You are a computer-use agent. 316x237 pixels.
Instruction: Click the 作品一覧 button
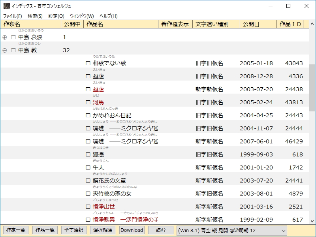(45, 230)
